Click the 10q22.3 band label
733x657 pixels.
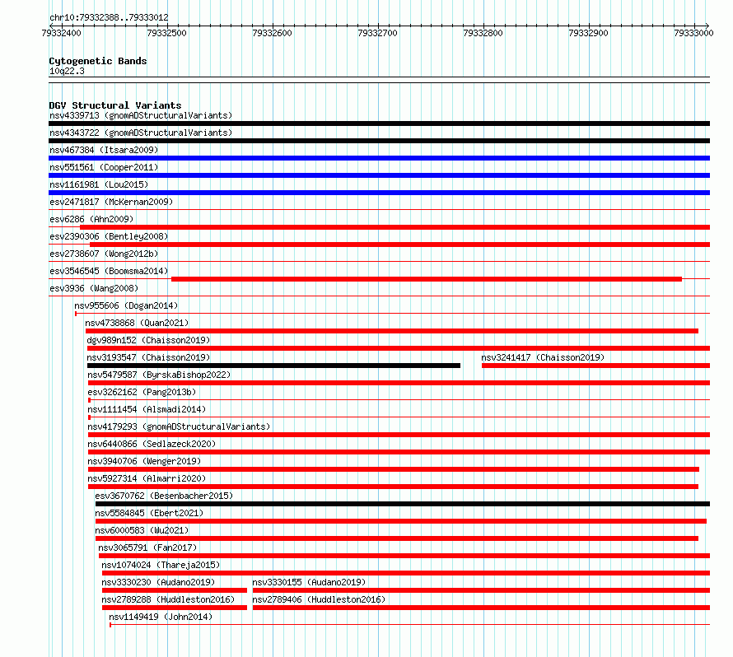pyautogui.click(x=67, y=71)
